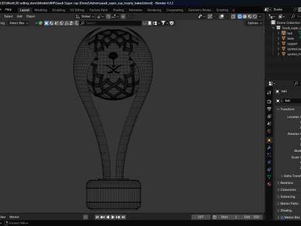This screenshot has width=301, height=226.
Task: Open the Object menu in viewport header
Action: pyautogui.click(x=31, y=16)
